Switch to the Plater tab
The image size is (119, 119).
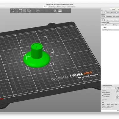pyautogui.click(x=46, y=7)
